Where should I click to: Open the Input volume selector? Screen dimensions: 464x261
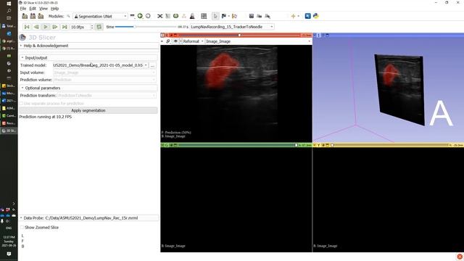click(x=104, y=72)
